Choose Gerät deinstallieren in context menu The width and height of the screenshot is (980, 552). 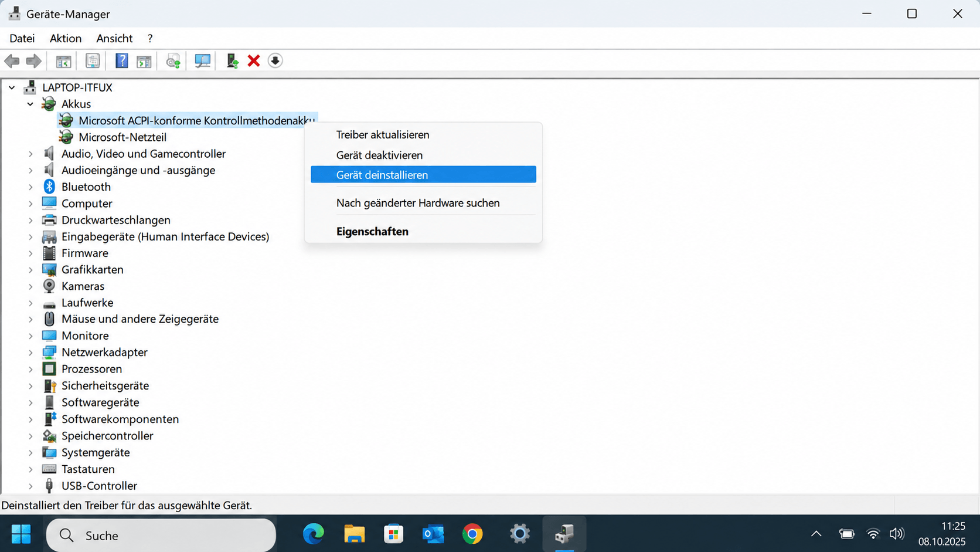click(423, 175)
